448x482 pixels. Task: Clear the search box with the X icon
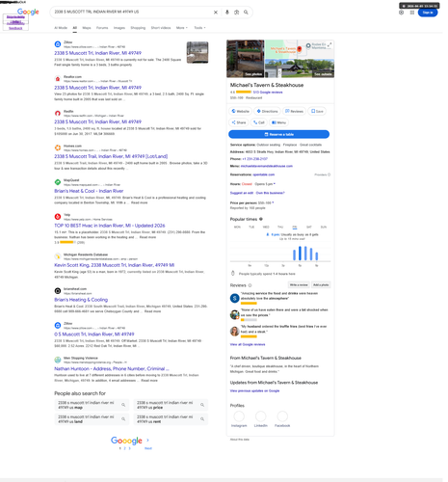(216, 13)
